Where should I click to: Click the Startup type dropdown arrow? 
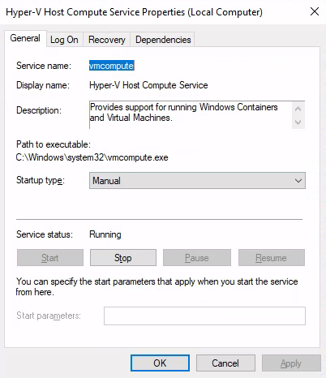click(x=298, y=181)
